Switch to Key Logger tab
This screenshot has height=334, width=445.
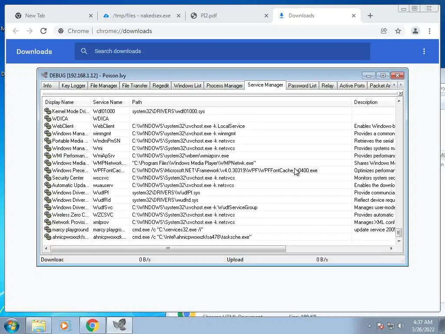tap(73, 86)
